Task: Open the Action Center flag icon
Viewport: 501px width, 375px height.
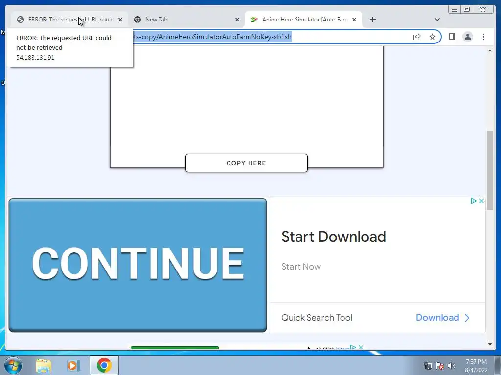Action: pos(440,366)
